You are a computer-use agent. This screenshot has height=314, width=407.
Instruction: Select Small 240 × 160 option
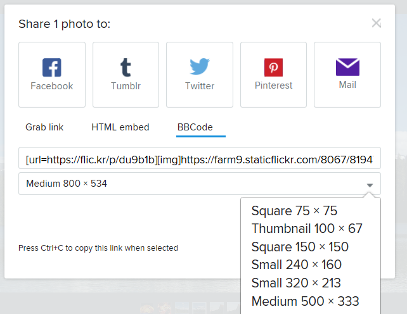297,265
